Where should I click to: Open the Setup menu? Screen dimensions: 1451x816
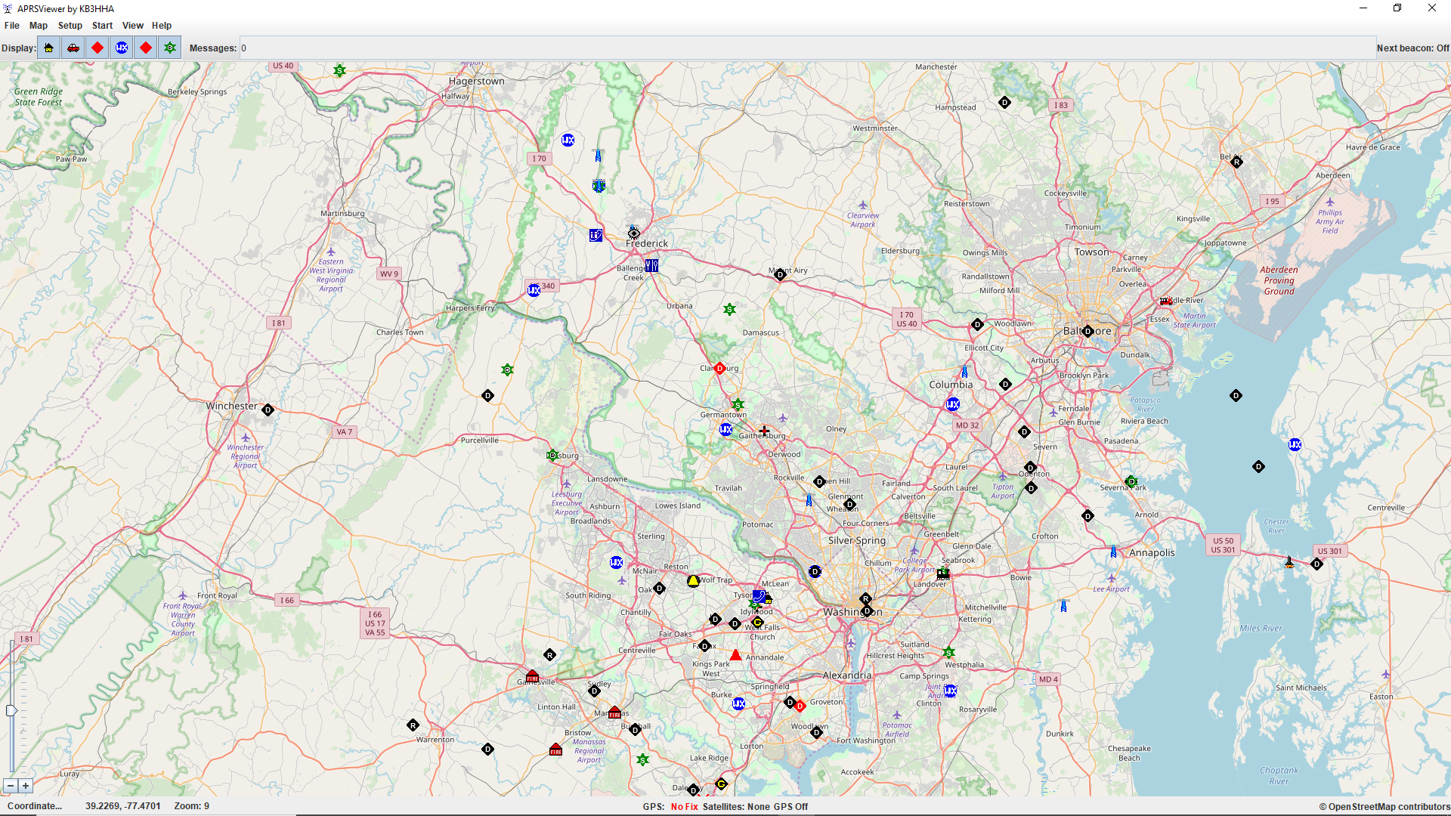[x=70, y=26]
